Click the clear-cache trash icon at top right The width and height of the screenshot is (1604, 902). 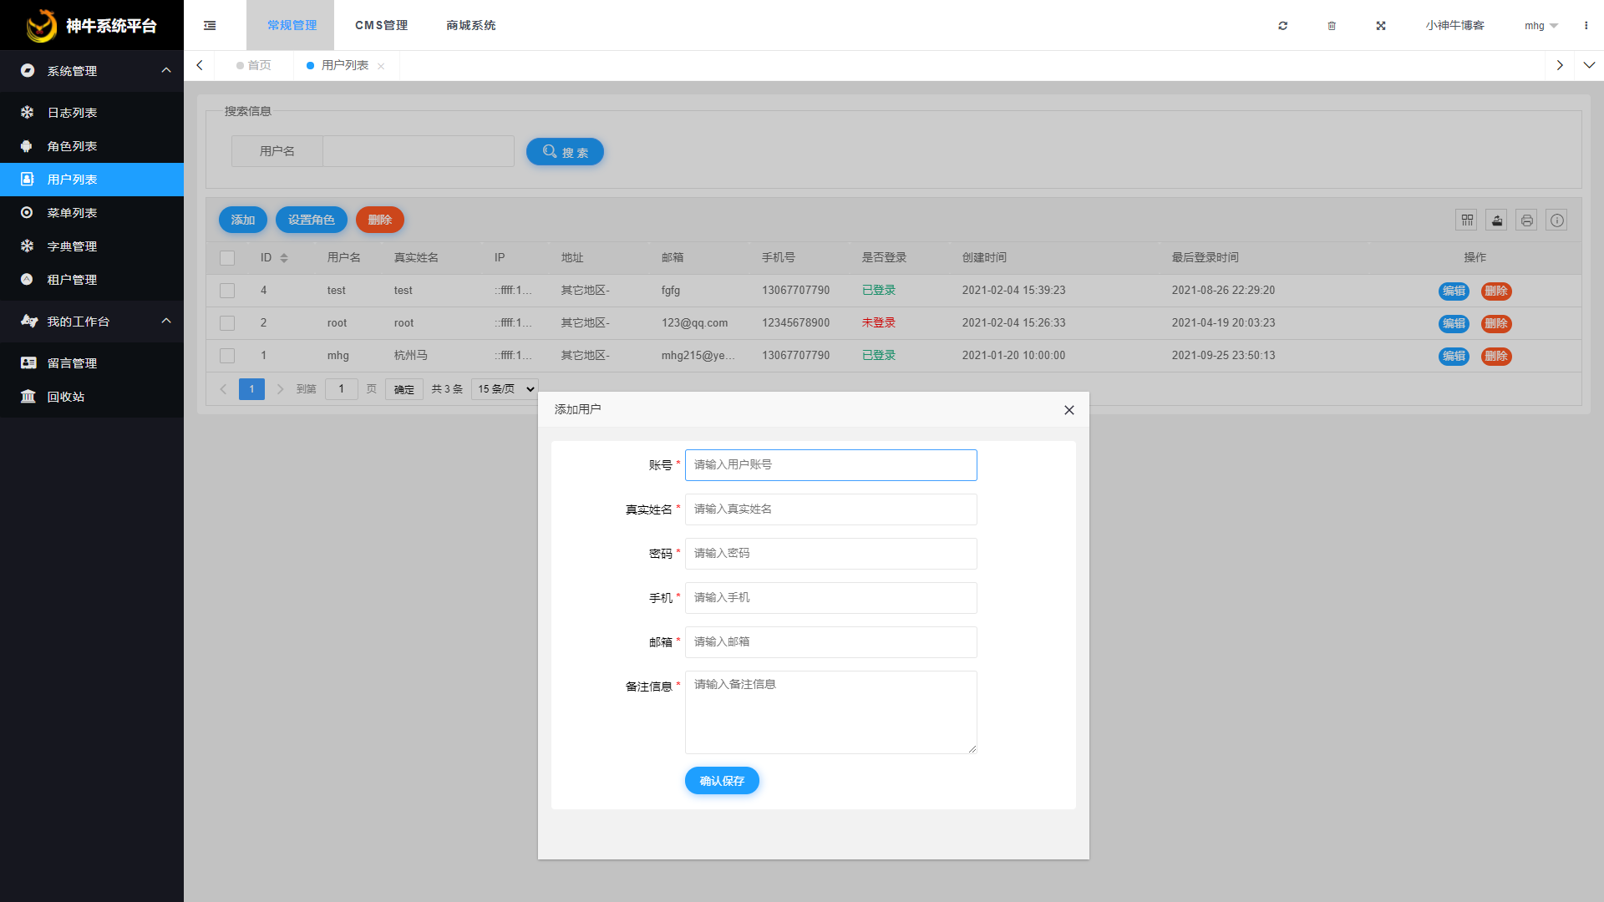(x=1332, y=25)
